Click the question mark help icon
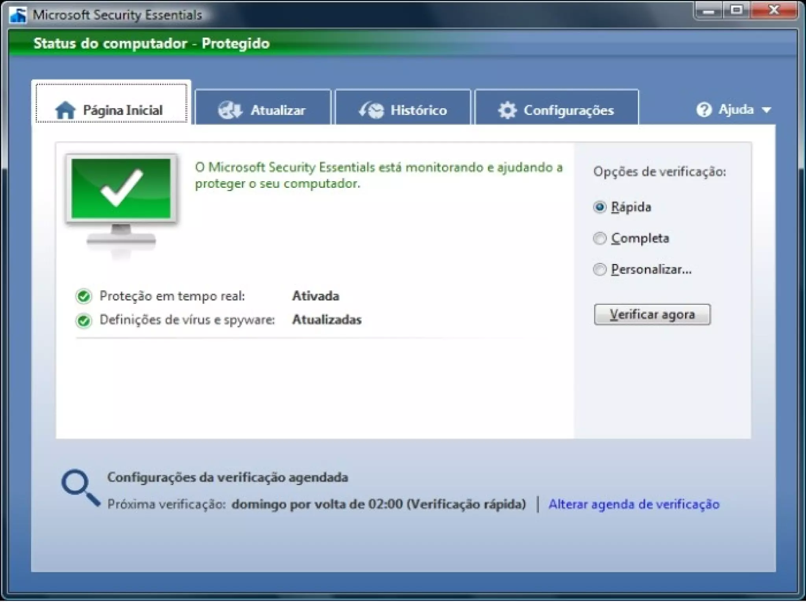Screen dimensions: 806x605 point(704,109)
